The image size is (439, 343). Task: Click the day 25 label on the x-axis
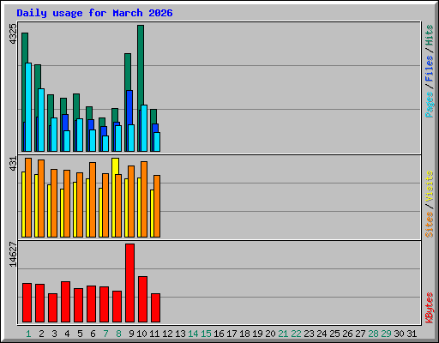pos(334,334)
